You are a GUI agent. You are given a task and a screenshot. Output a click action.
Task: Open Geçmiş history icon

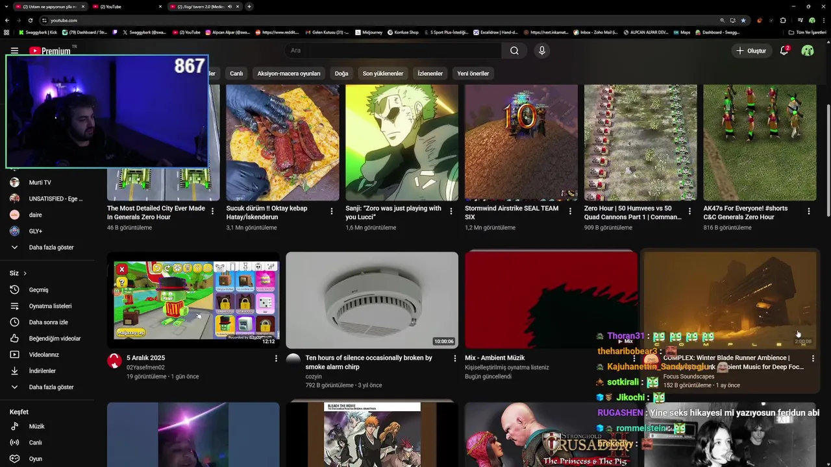(x=14, y=290)
